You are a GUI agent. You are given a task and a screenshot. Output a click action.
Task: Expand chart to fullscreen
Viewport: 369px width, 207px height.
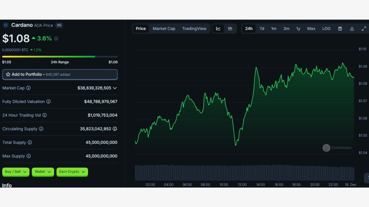tap(364, 29)
